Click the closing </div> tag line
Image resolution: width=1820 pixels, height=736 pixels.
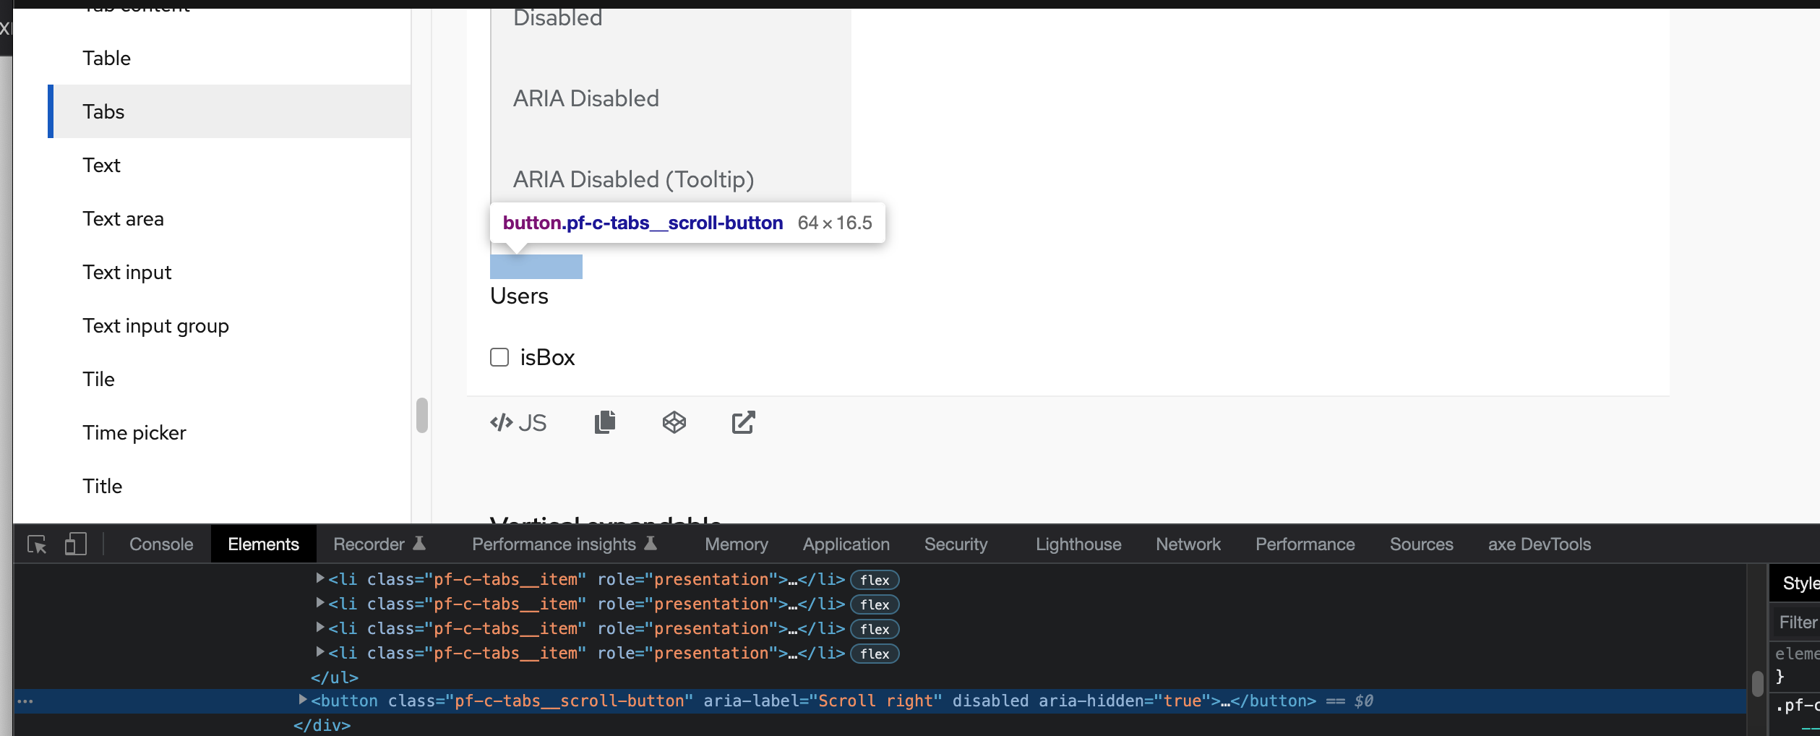point(322,725)
